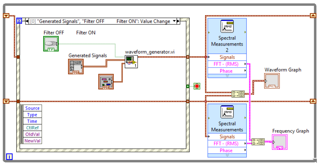Click the Frequency Graph indicator terminal
This screenshot has height=165, width=320.
280,142
